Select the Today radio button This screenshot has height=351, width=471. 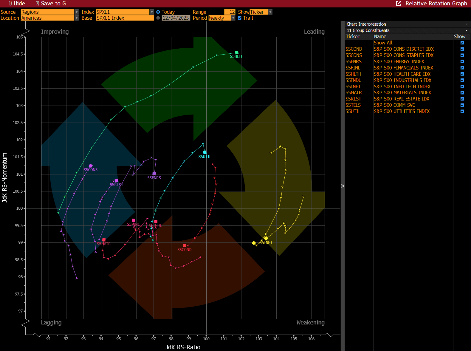(158, 12)
